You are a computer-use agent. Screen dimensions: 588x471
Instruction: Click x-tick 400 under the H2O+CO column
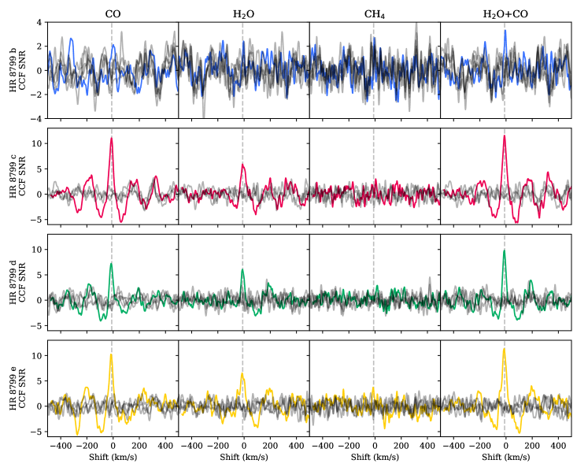(558, 446)
